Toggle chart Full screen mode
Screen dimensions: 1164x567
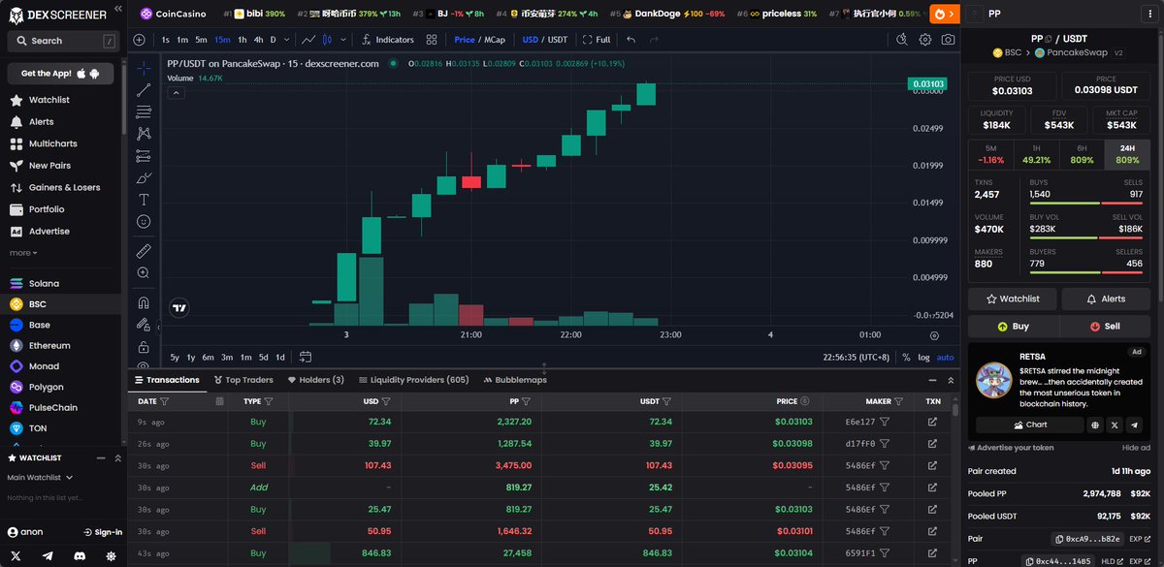coord(597,40)
